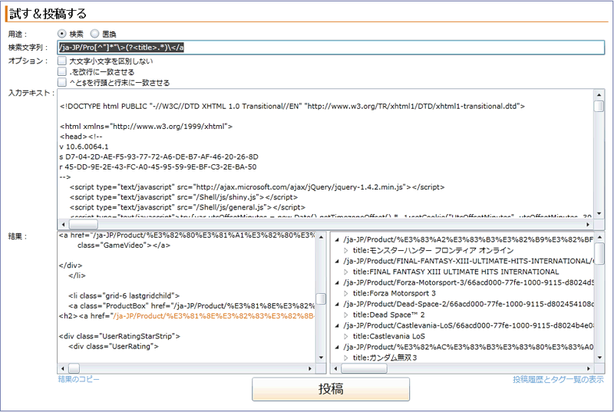
Task: Collapse the Castlevania-LoS match node
Action: 337,325
